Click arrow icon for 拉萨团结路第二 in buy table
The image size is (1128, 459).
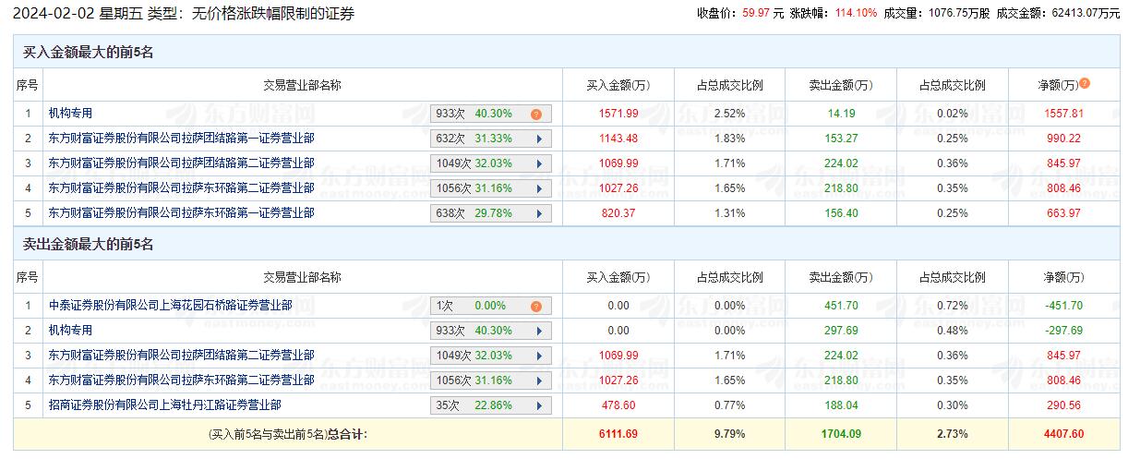[x=537, y=164]
